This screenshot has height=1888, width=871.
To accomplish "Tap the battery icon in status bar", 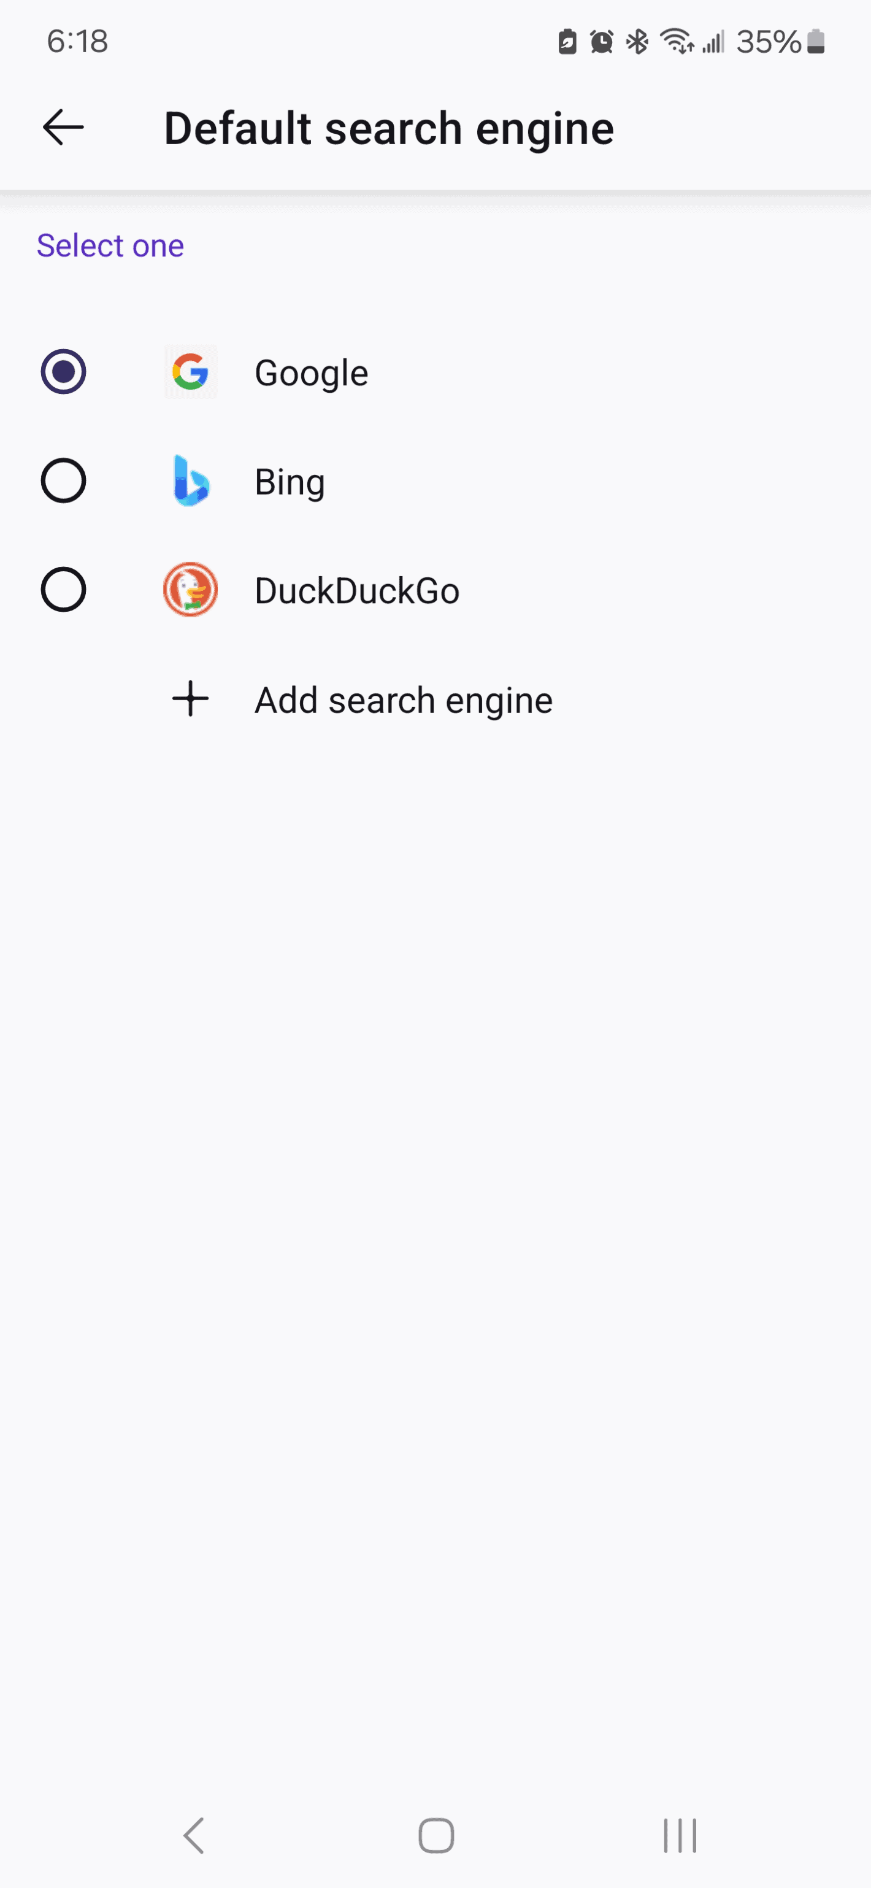I will [816, 42].
